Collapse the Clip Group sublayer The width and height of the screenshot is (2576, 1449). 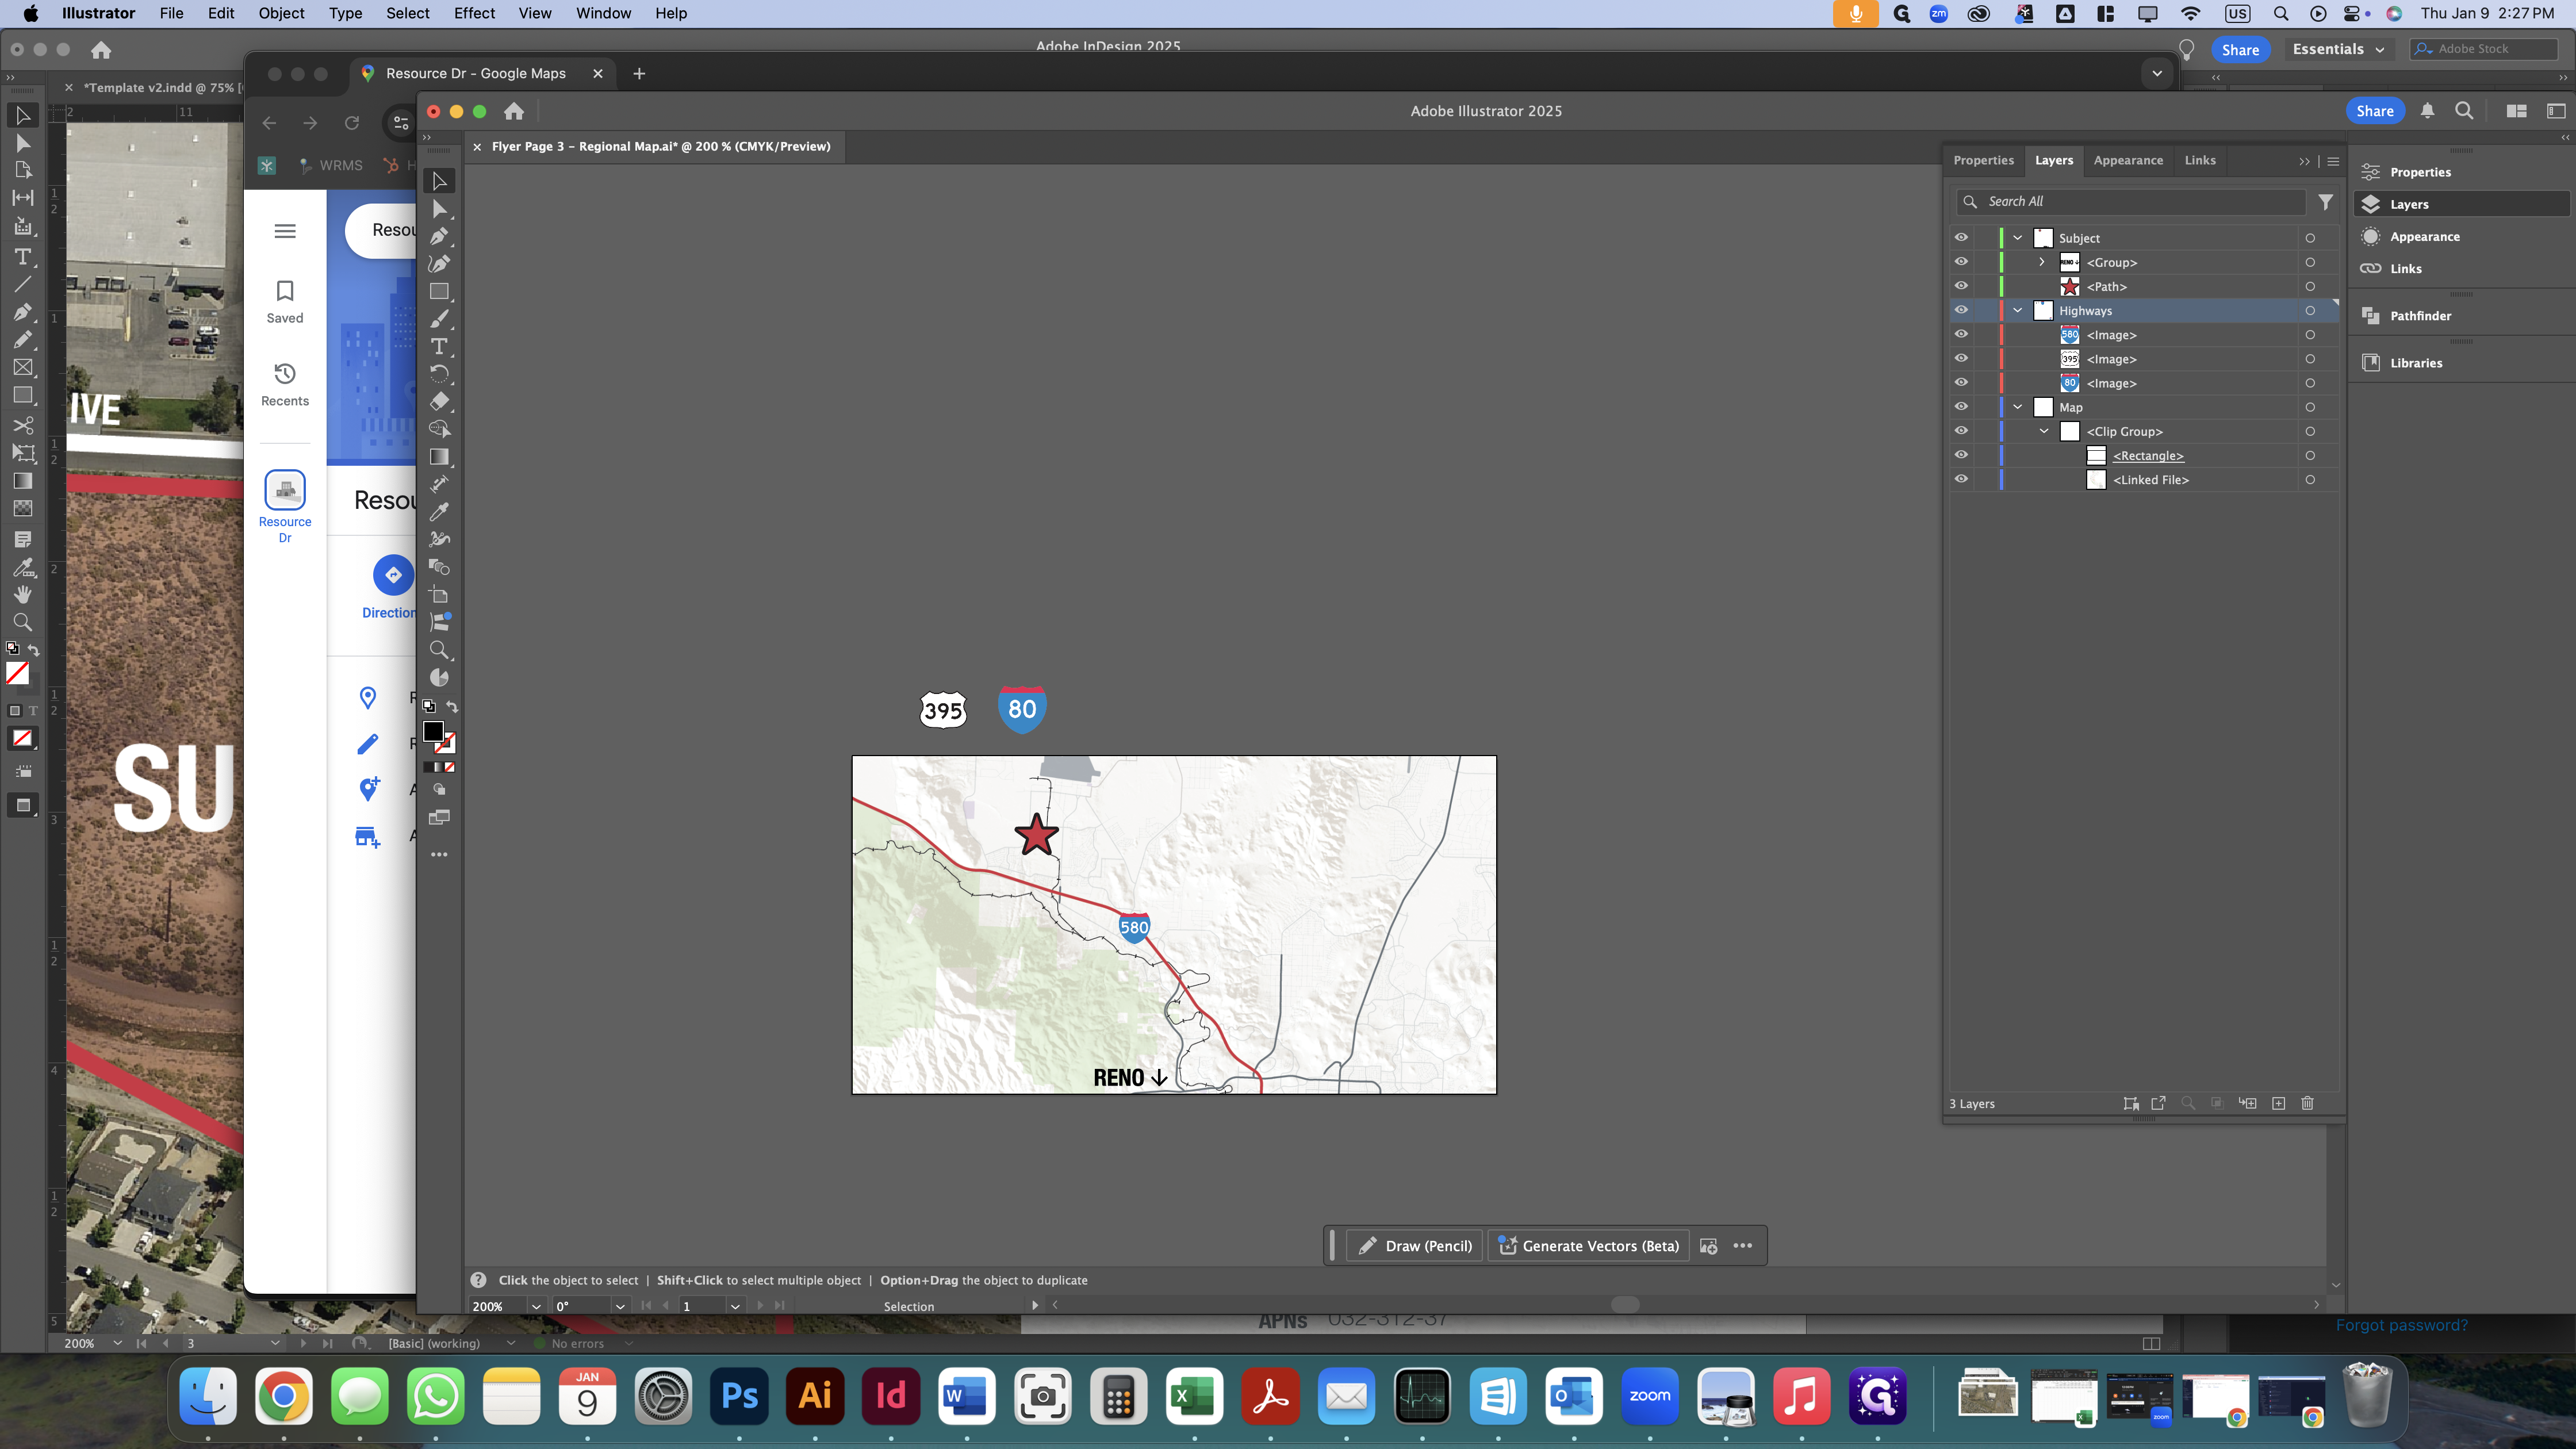[2044, 431]
